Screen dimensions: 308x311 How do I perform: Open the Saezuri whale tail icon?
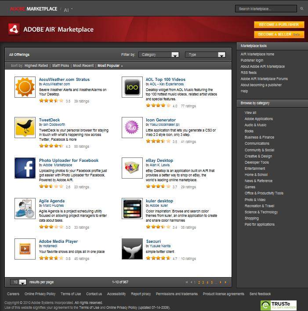pyautogui.click(x=132, y=249)
